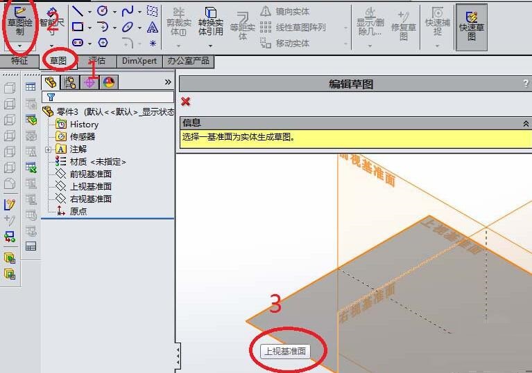Open the 快速捕捉 dropdown arrow
Screen dimensions: 532x373
pos(438,46)
